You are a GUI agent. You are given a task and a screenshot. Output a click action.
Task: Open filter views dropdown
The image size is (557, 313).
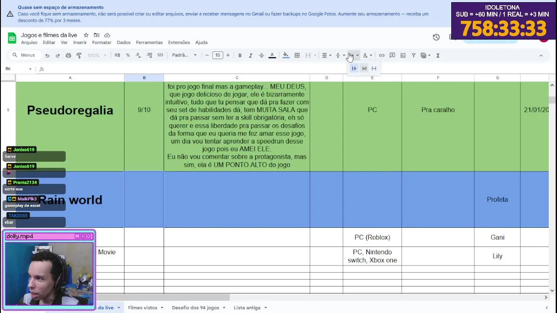pyautogui.click(x=426, y=55)
